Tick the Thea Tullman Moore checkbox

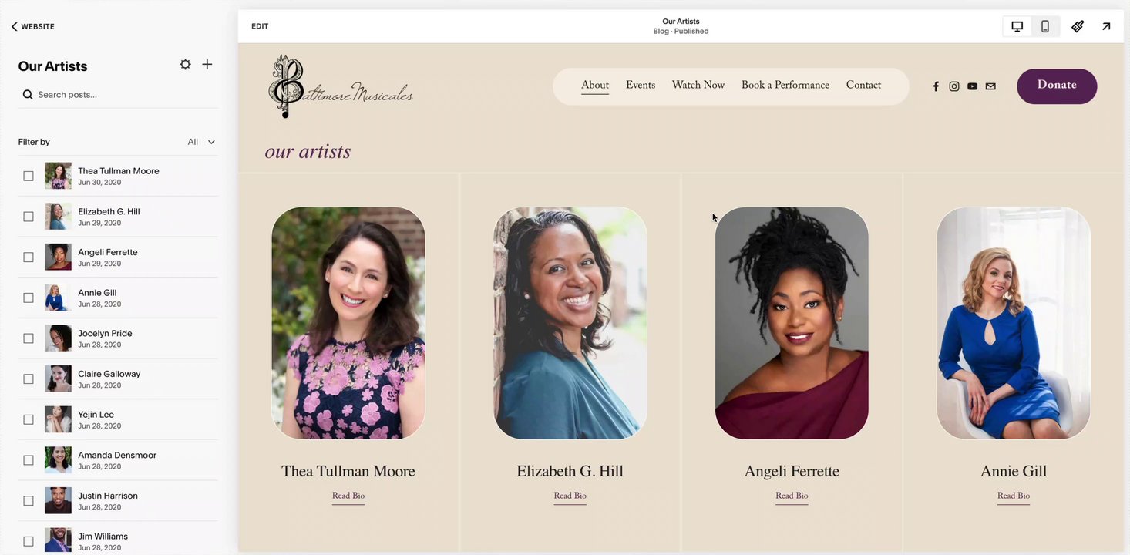pyautogui.click(x=29, y=176)
